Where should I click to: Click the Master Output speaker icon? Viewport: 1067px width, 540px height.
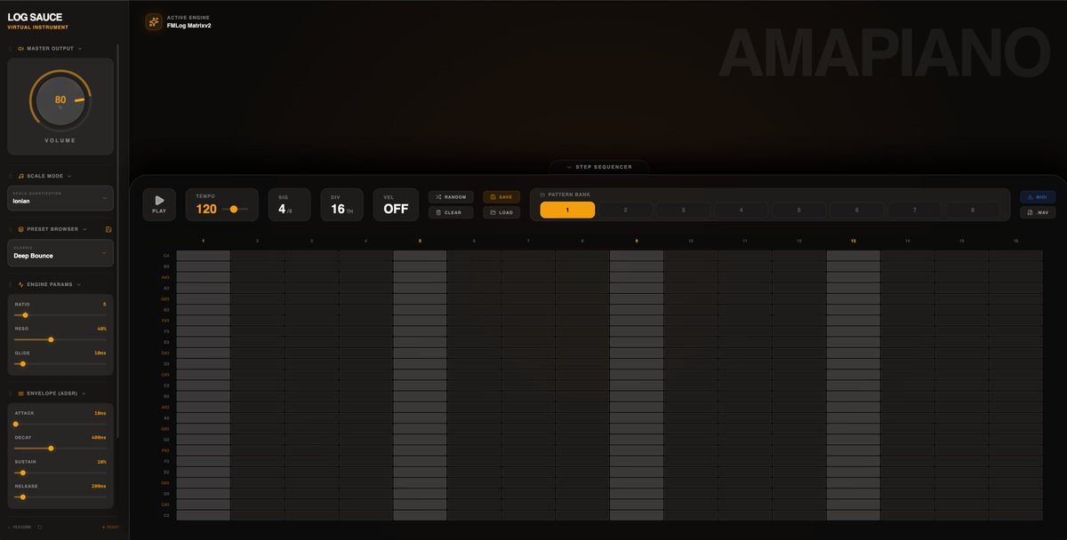point(20,49)
